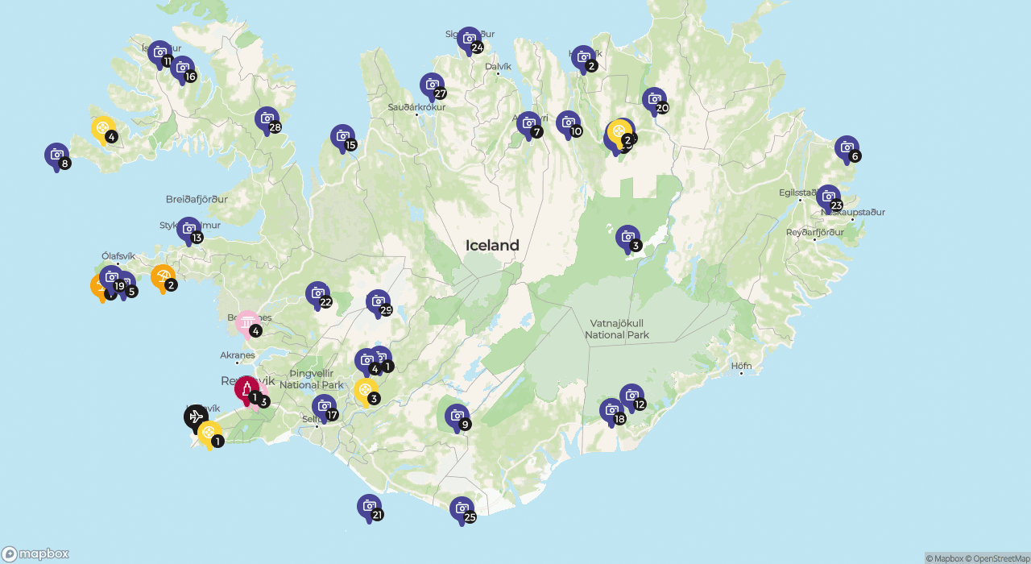
Task: Click camera marker number 6 in the east
Action: [x=847, y=148]
